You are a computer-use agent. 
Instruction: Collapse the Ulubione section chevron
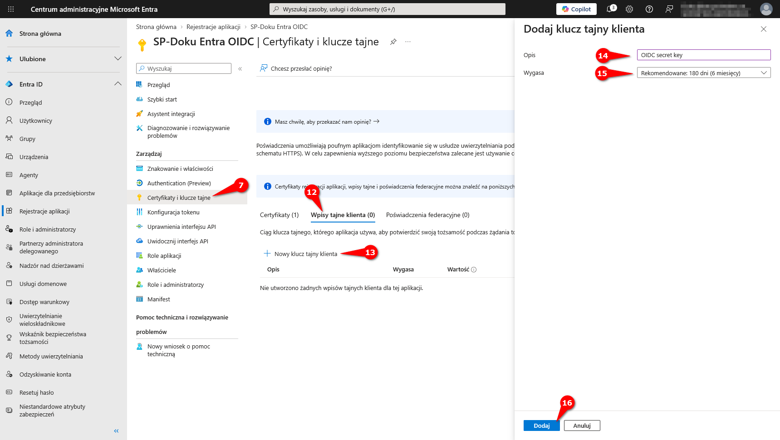118,59
